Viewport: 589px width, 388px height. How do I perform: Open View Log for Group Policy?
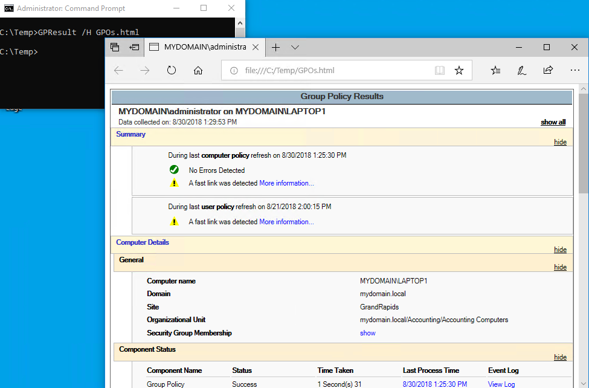[501, 384]
